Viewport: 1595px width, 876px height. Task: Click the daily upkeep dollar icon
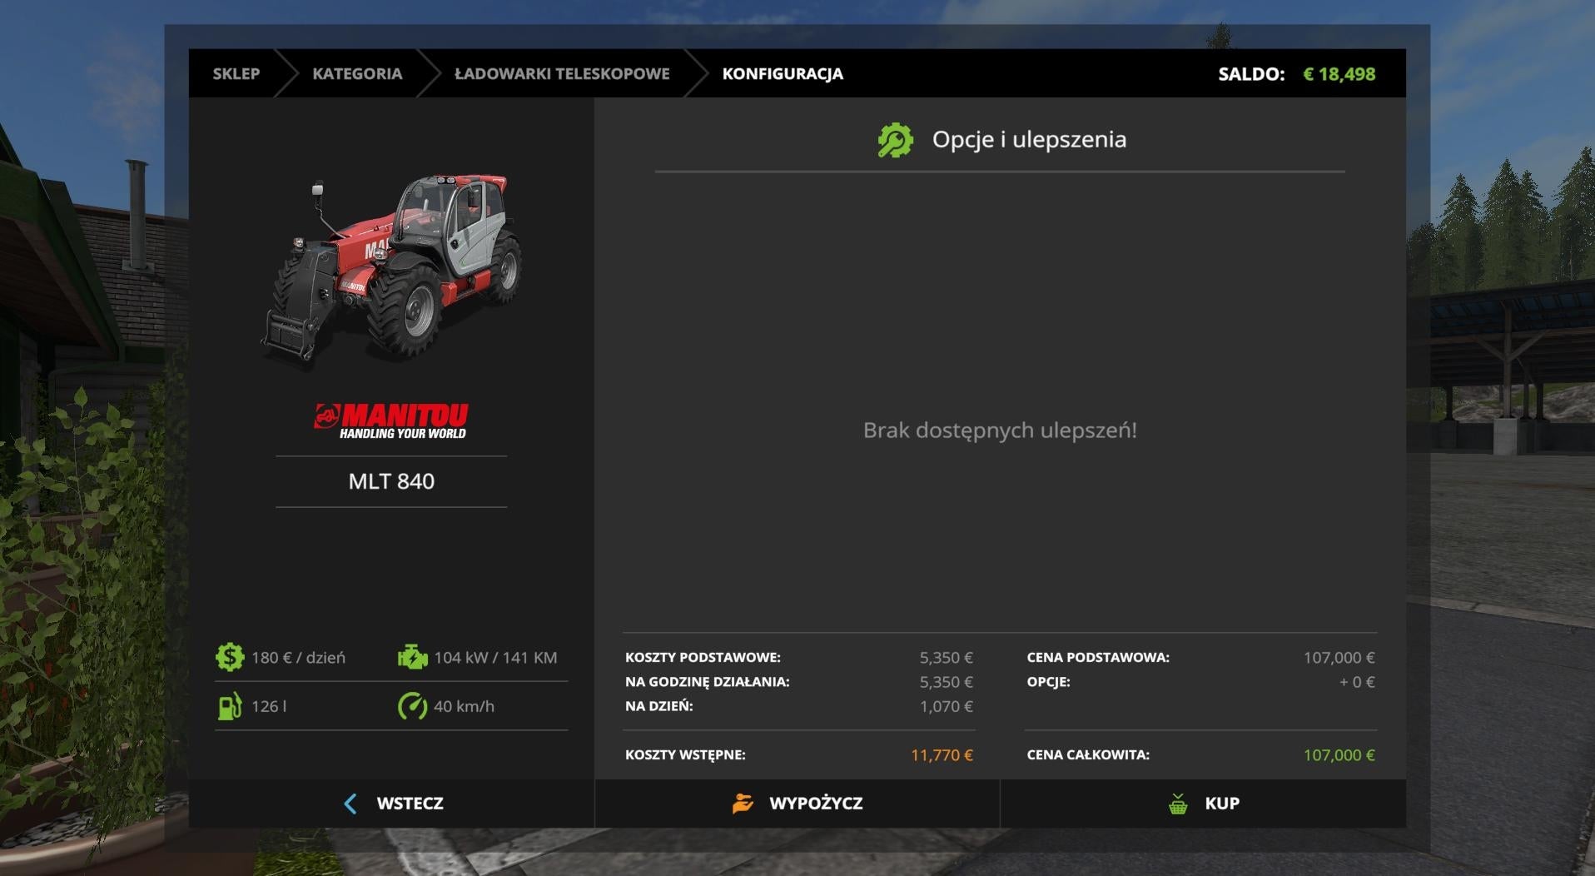point(230,657)
